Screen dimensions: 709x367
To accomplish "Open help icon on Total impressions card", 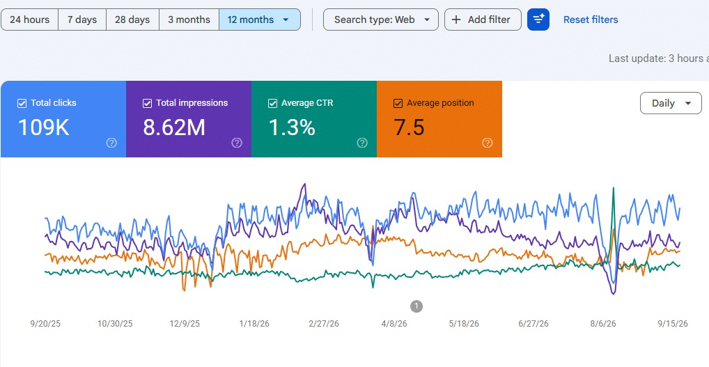I will [237, 143].
